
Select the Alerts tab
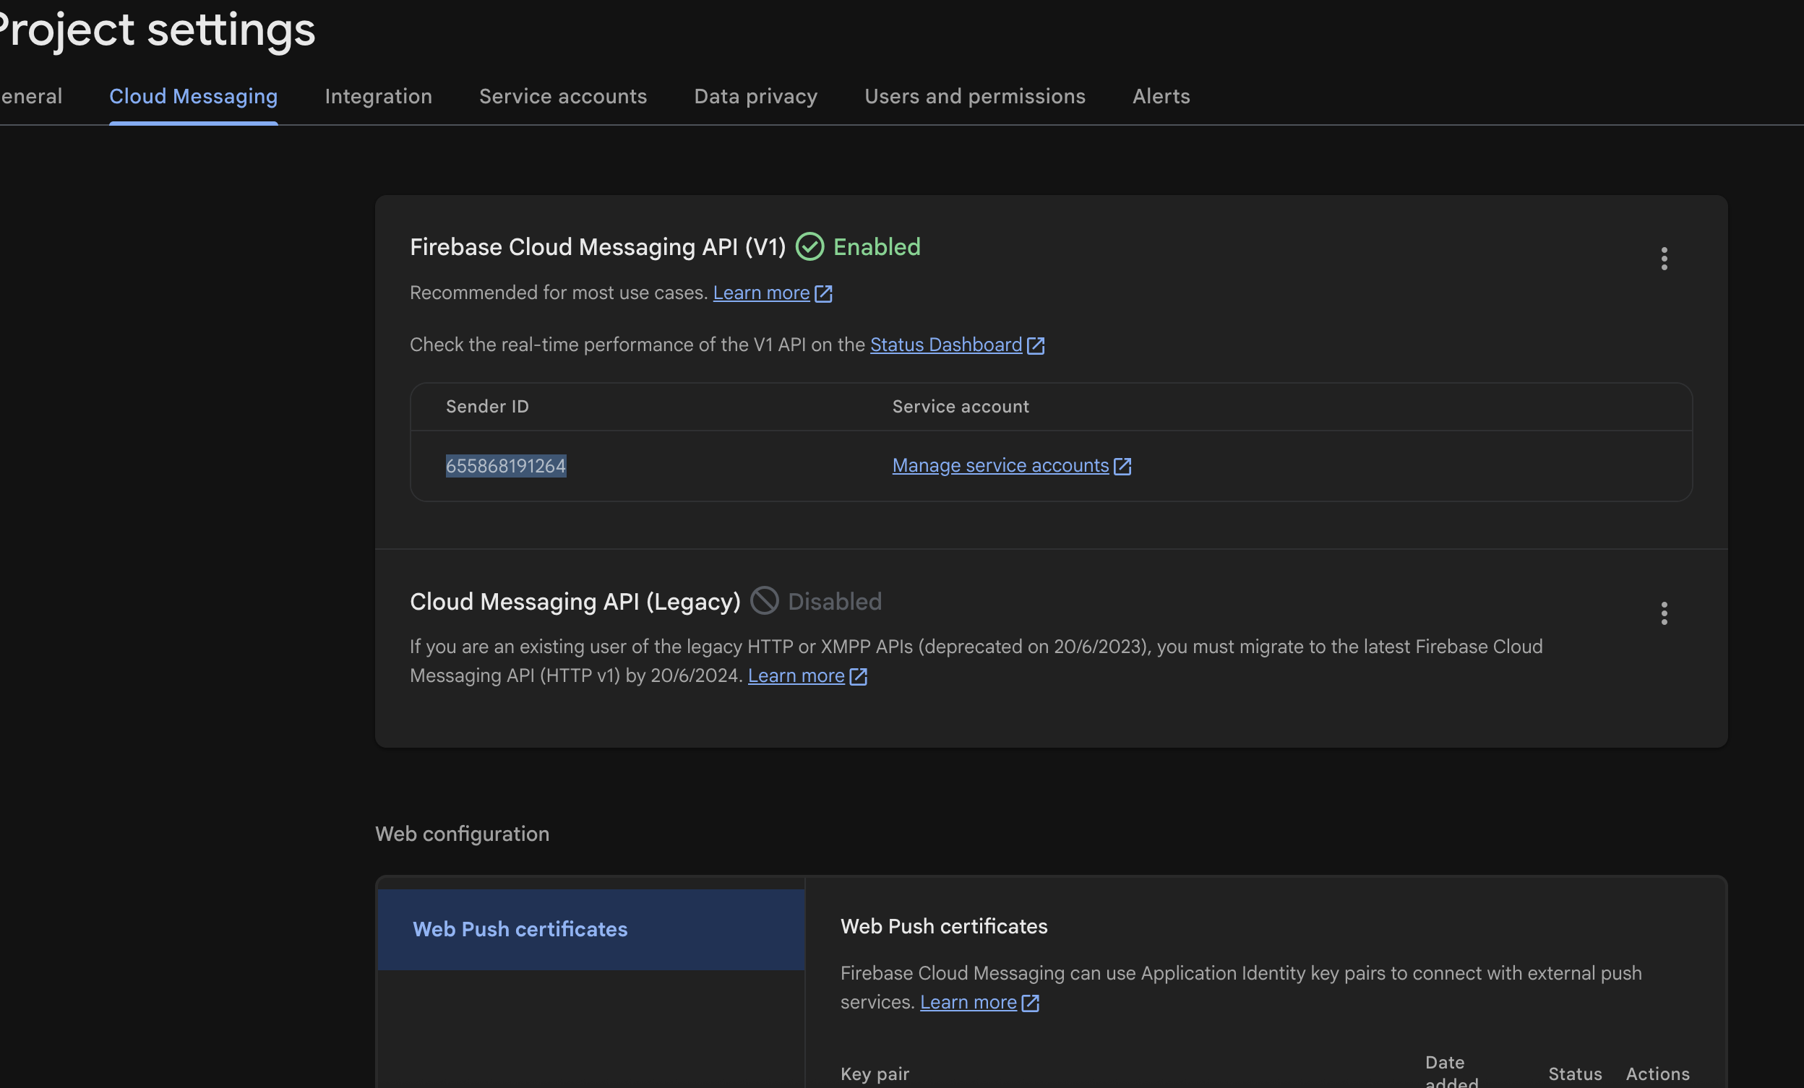click(1161, 97)
